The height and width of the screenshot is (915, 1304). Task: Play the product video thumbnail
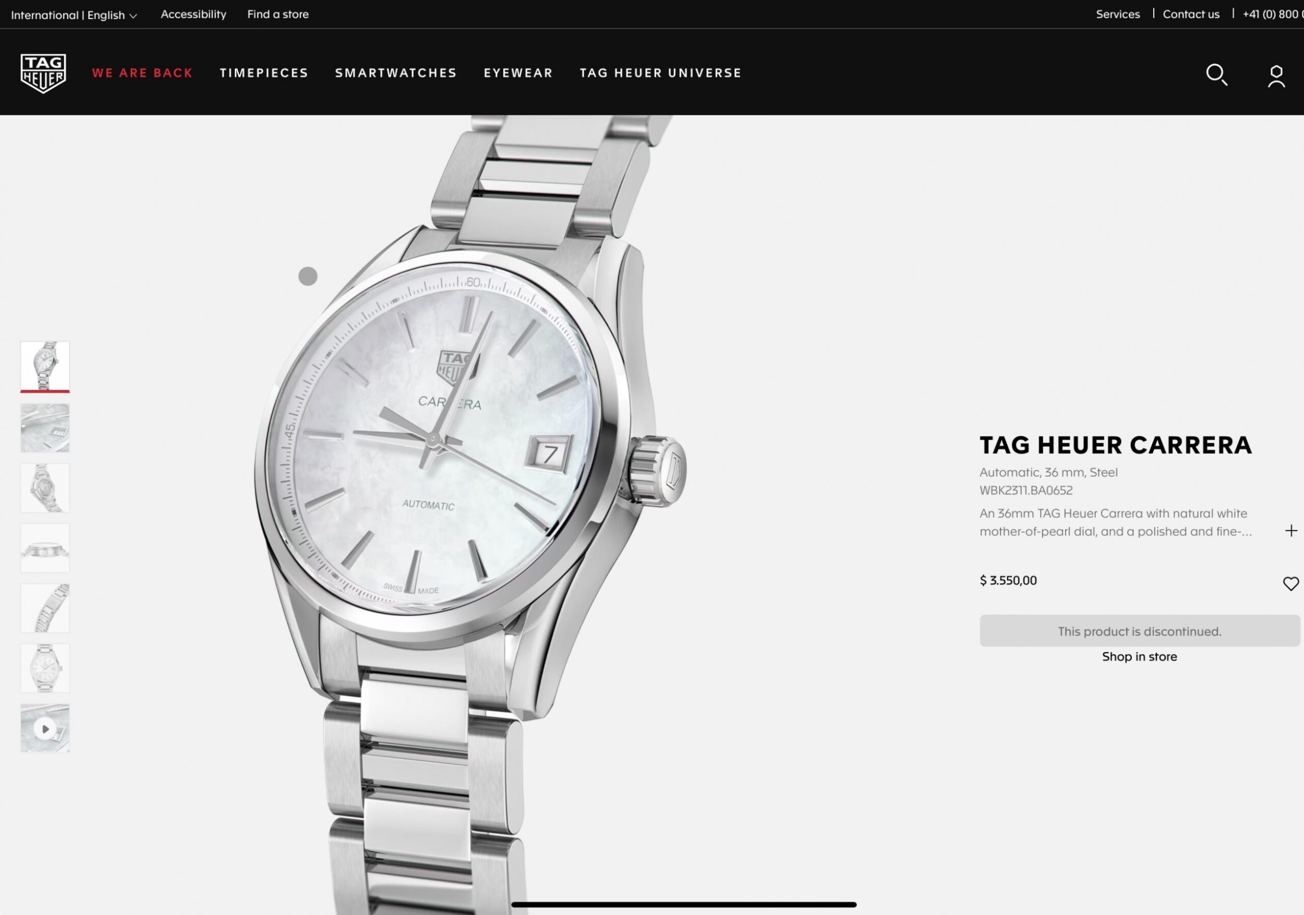45,728
